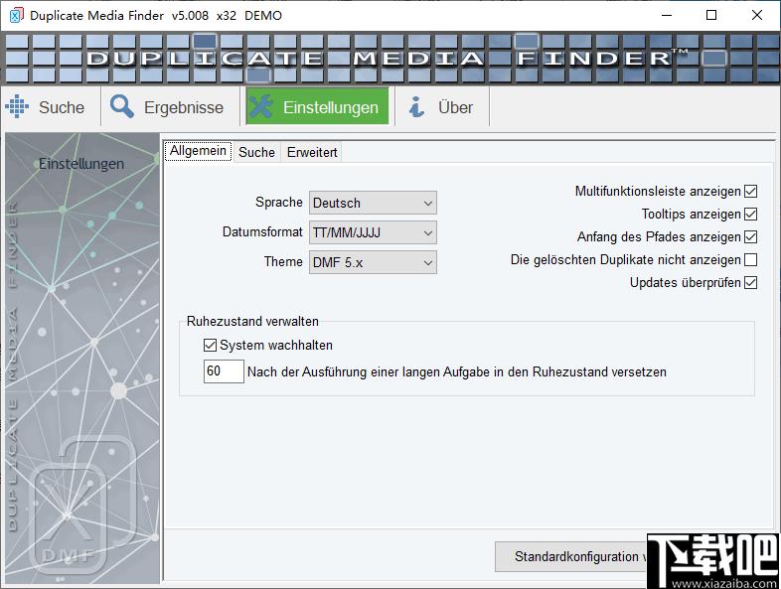Toggle Tooltips anzeigen checkbox
The height and width of the screenshot is (589, 781).
(750, 215)
